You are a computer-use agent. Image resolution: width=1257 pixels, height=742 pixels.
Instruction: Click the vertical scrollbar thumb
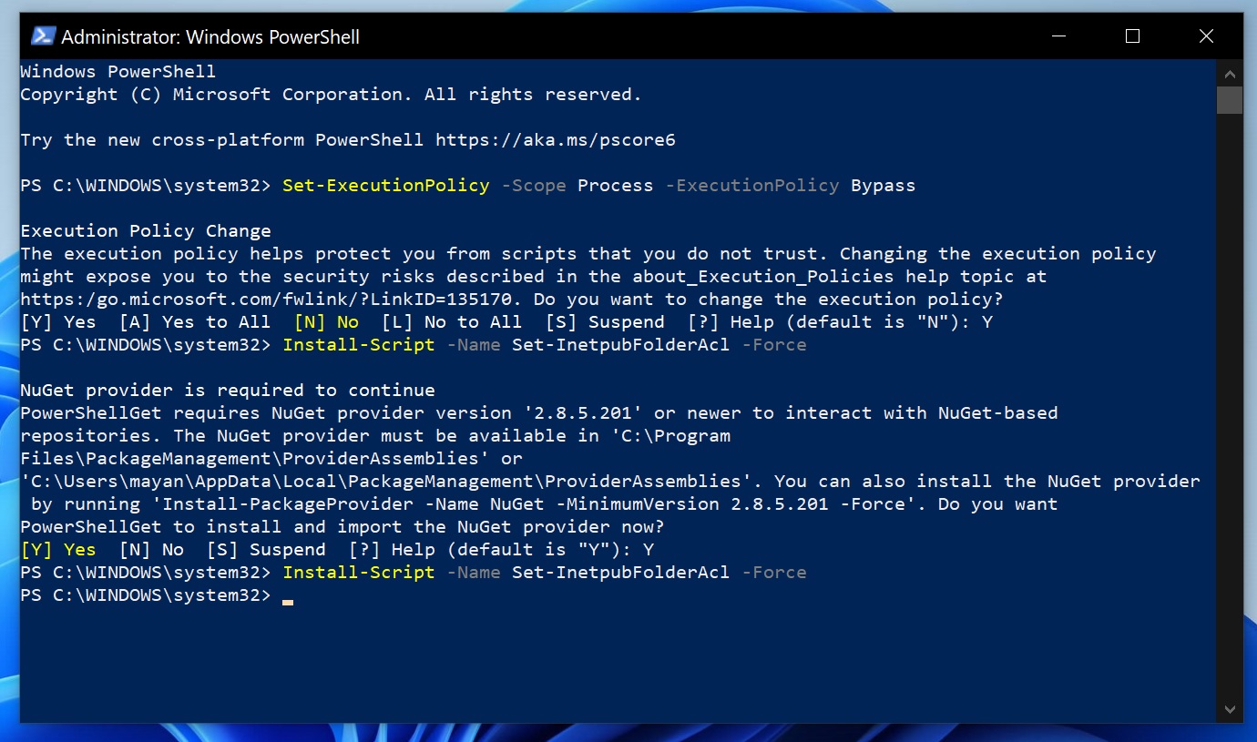click(x=1230, y=99)
